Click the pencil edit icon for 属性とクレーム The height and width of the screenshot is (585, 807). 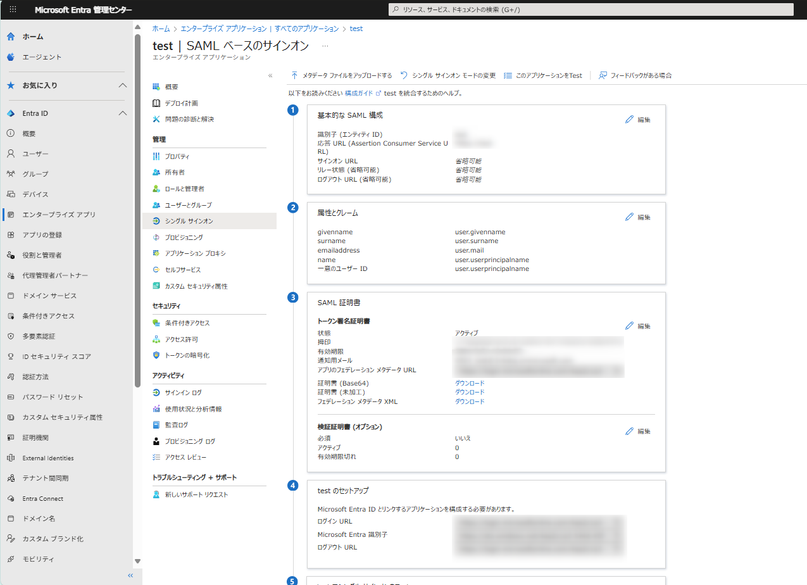(629, 217)
